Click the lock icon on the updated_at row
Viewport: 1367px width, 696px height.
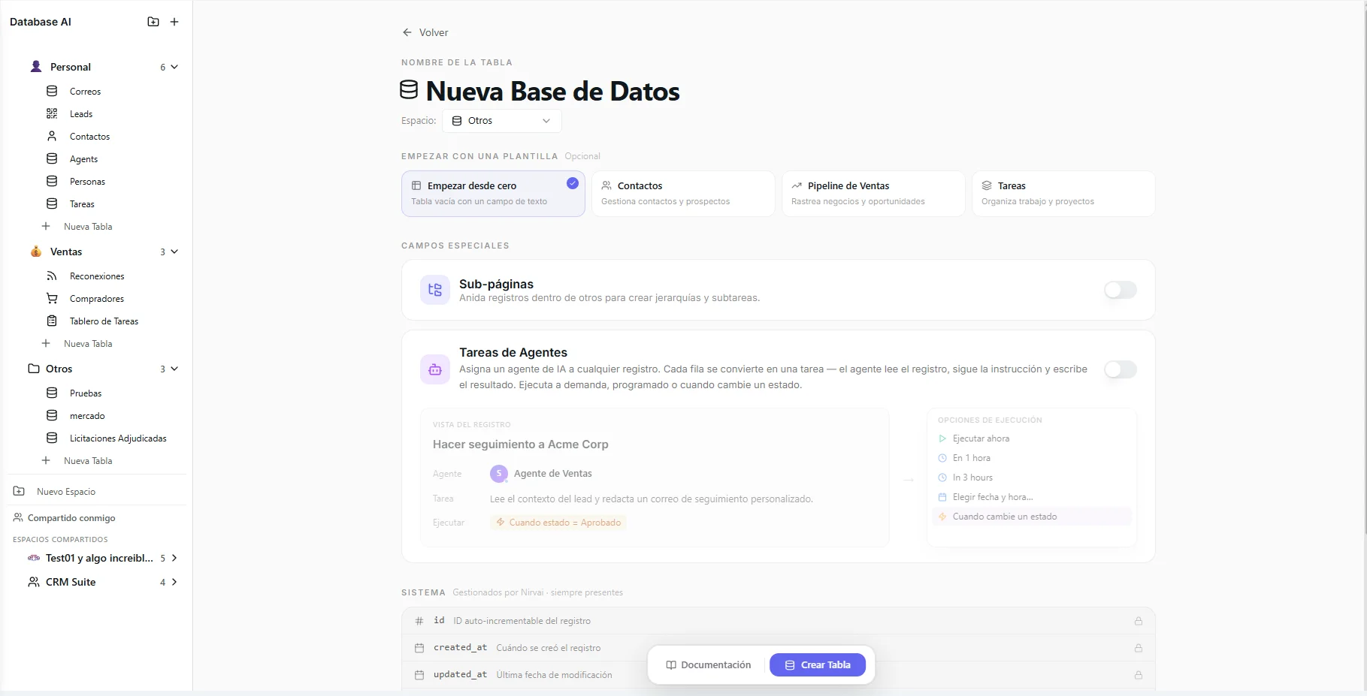tap(1139, 675)
